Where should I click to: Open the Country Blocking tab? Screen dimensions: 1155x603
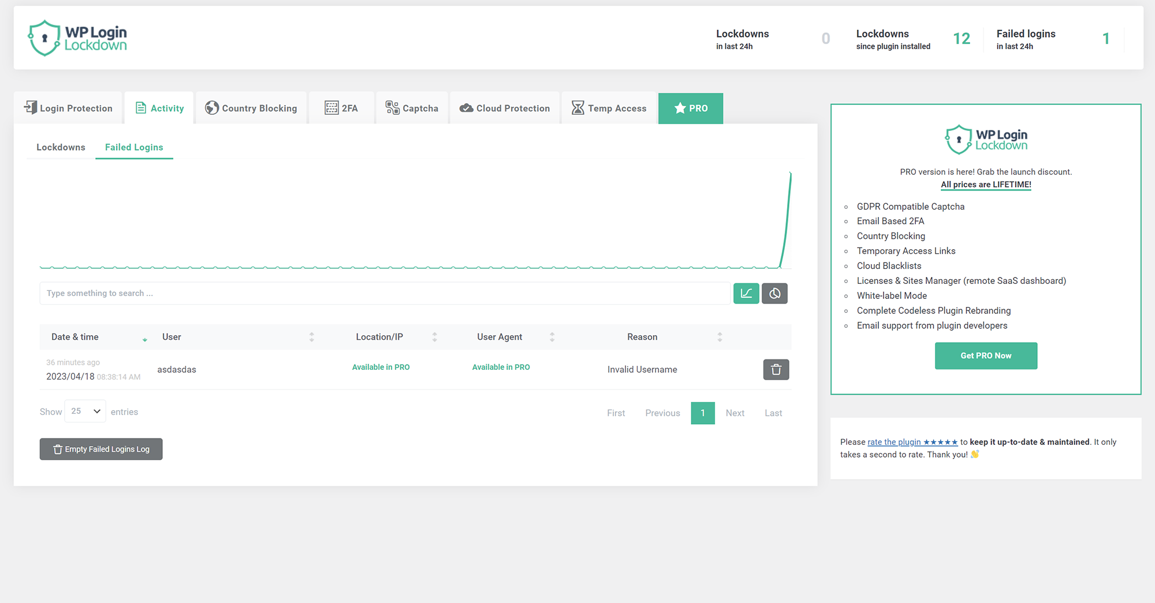click(x=251, y=108)
